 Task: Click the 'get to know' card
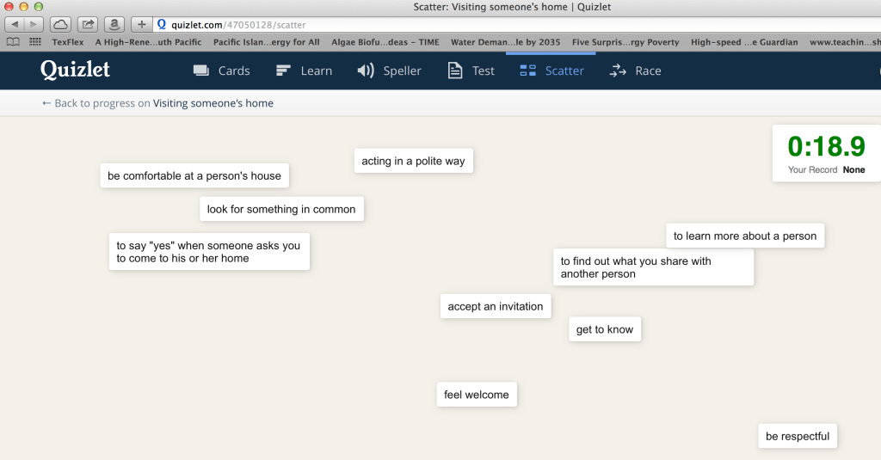[605, 329]
